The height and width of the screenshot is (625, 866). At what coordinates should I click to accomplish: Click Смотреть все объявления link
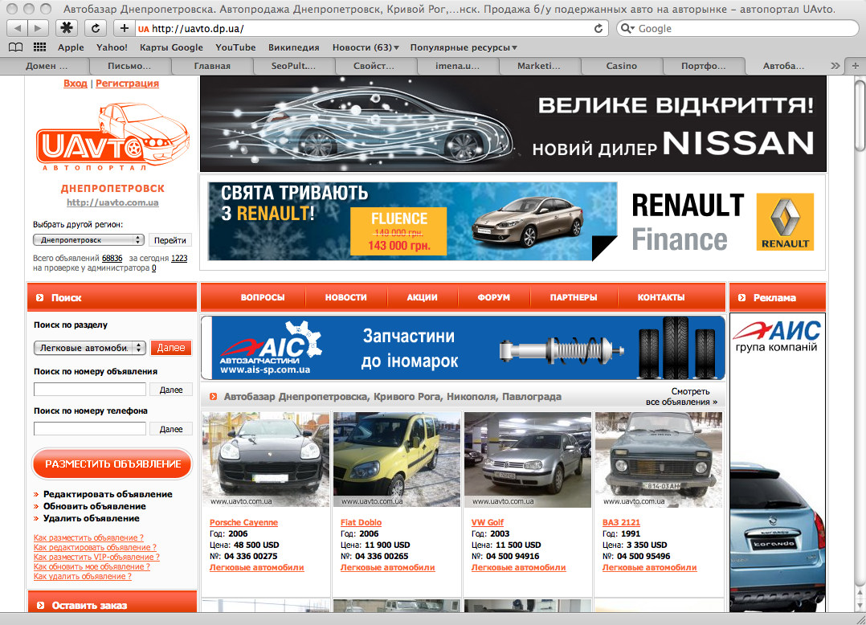click(x=681, y=396)
